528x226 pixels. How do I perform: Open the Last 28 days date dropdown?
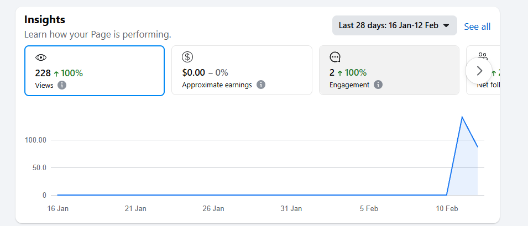394,25
